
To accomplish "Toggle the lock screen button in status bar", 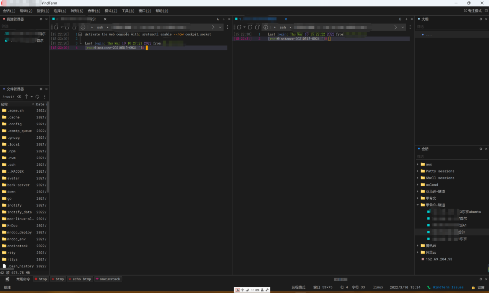I will [x=478, y=287].
